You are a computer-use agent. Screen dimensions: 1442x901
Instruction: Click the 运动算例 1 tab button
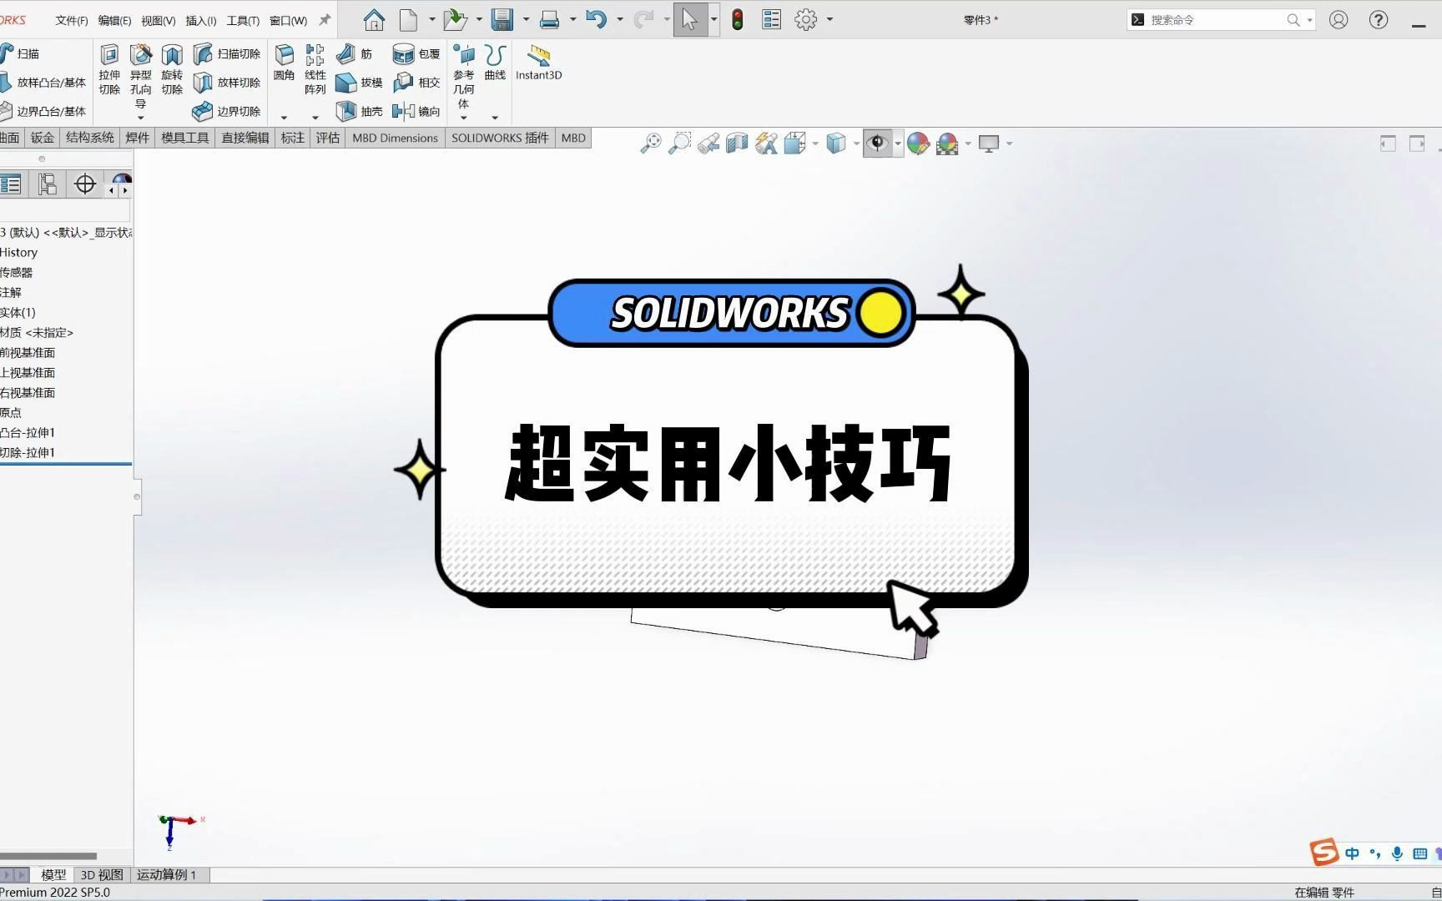tap(167, 874)
